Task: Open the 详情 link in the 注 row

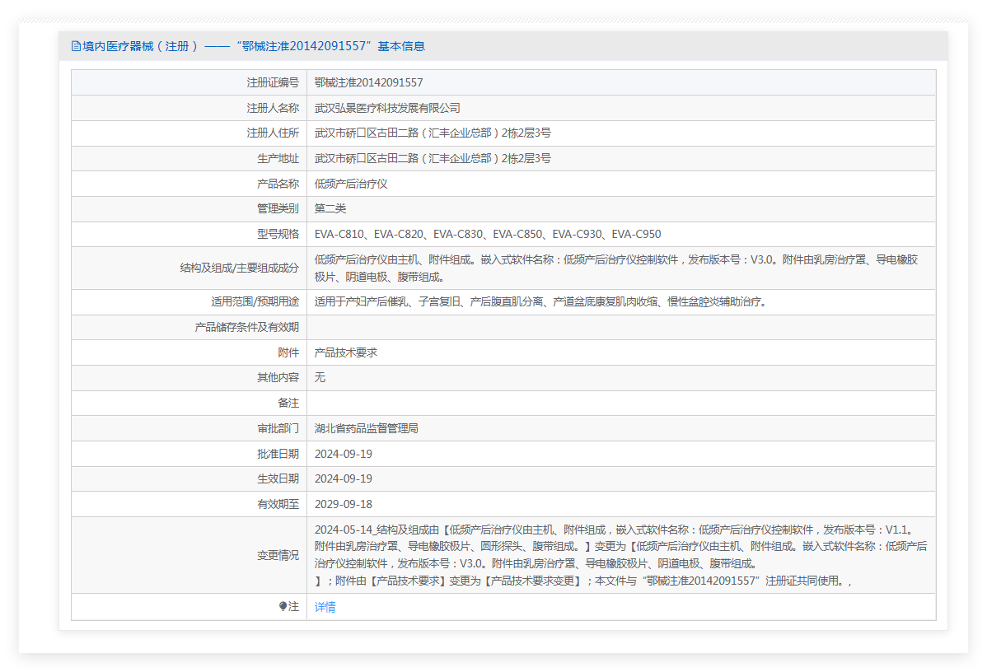Action: click(x=325, y=607)
